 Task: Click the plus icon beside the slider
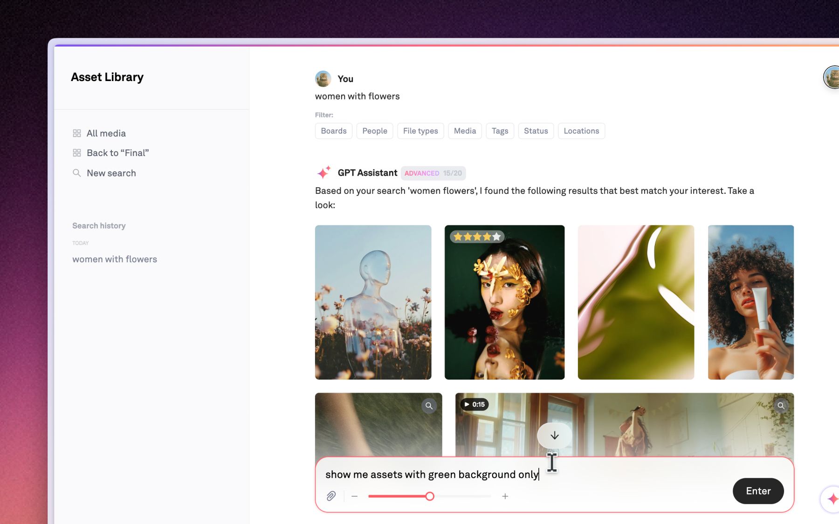tap(505, 497)
